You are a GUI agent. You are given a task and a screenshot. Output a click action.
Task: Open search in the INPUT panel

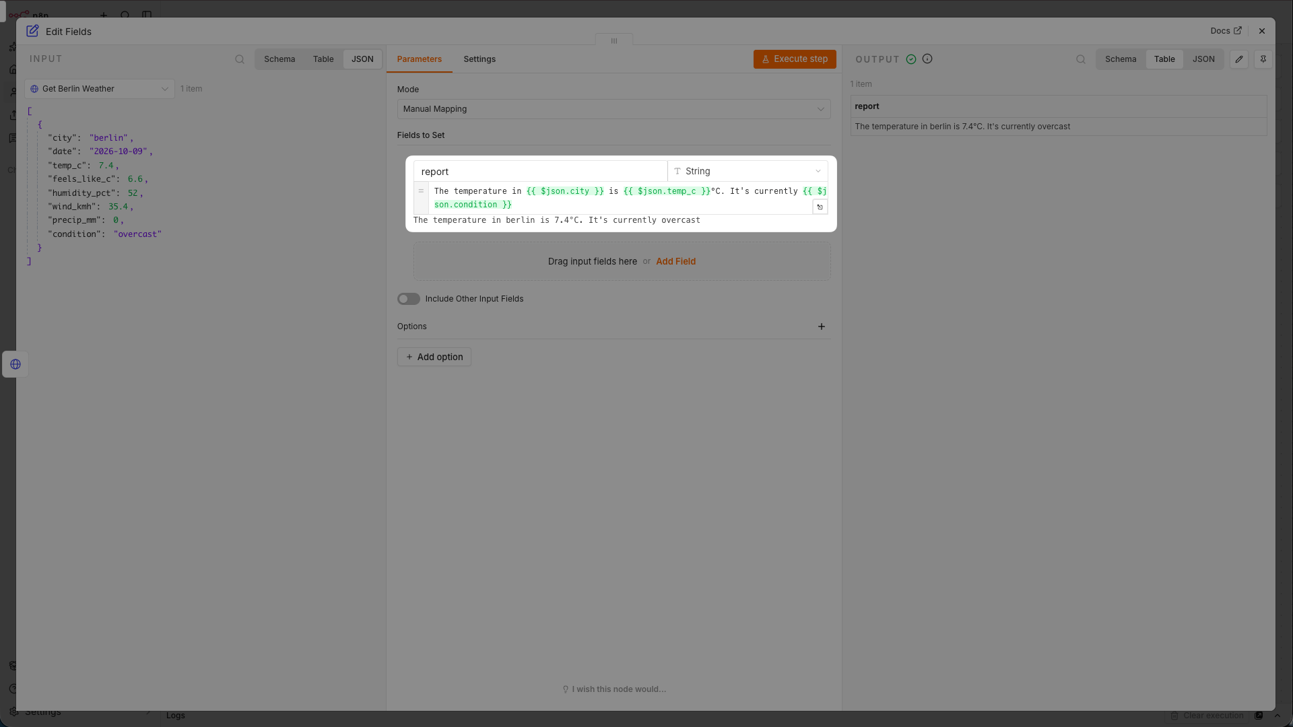point(240,59)
